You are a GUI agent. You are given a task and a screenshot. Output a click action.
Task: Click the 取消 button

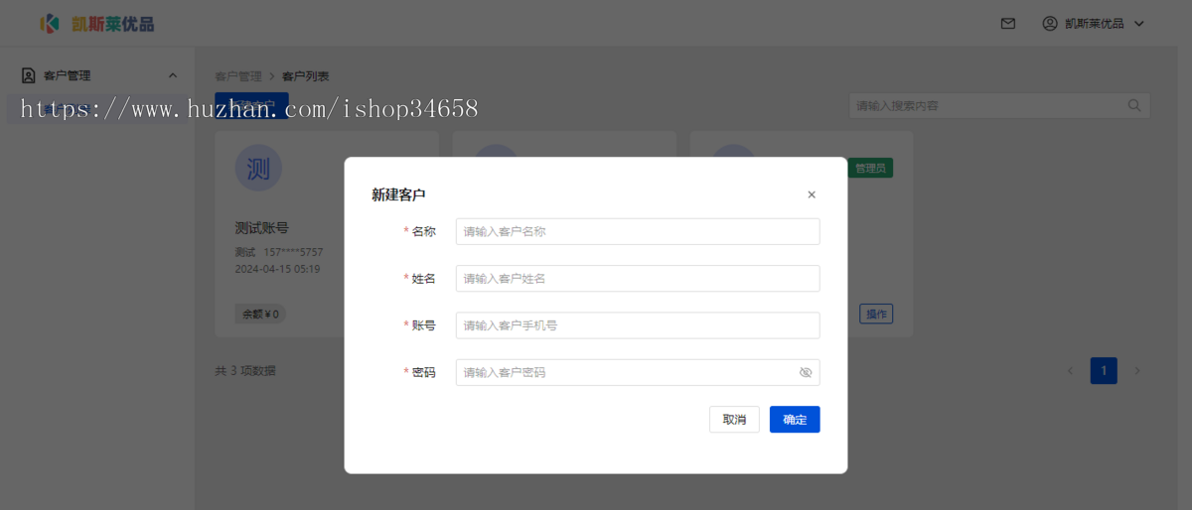(735, 420)
